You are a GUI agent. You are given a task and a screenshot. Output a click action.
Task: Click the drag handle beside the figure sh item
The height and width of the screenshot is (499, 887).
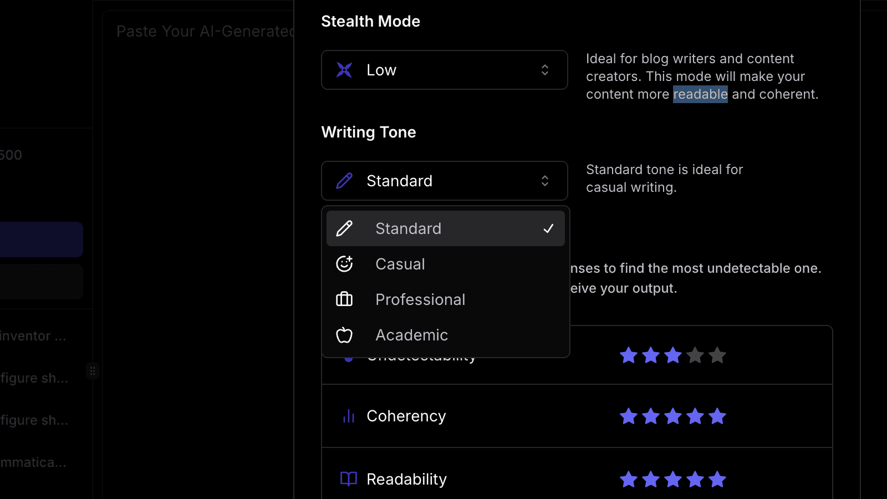pyautogui.click(x=93, y=371)
